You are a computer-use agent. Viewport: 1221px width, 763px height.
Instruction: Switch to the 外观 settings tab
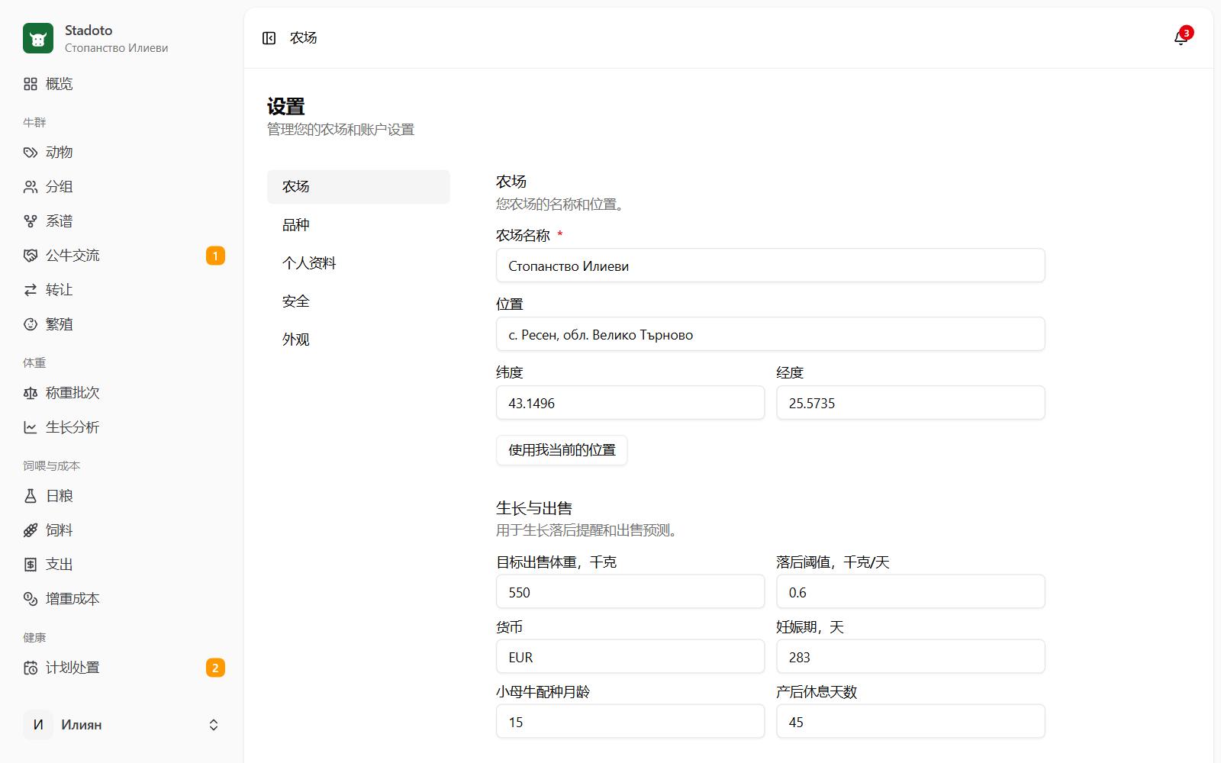point(359,340)
